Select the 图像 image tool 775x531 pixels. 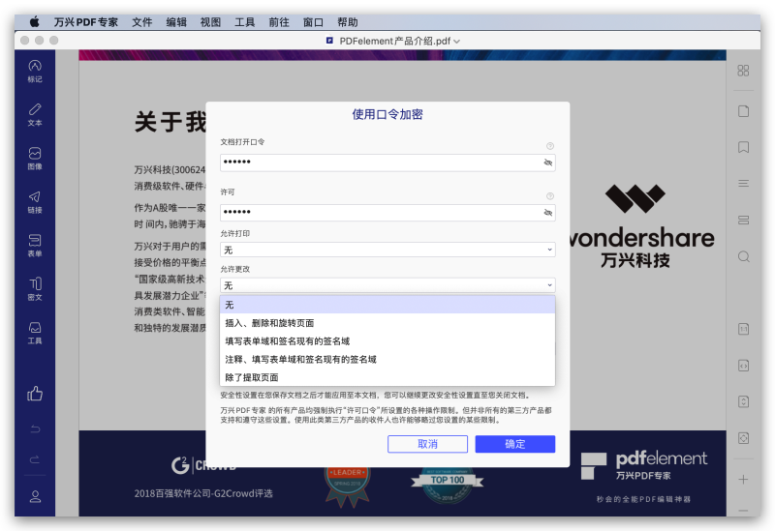coord(35,158)
